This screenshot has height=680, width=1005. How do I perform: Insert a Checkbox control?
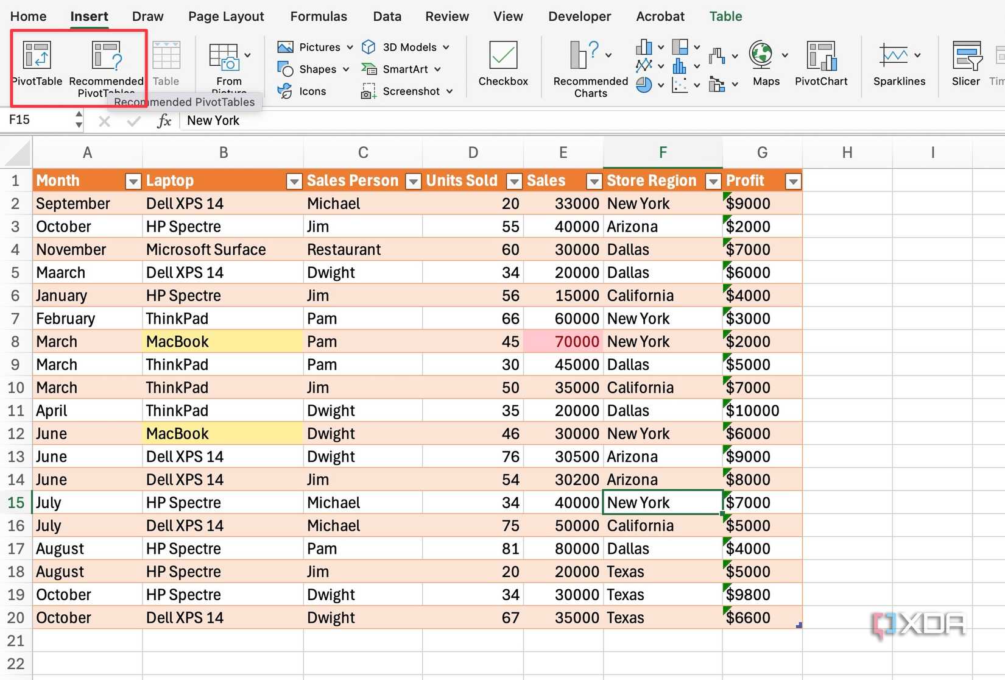click(503, 64)
